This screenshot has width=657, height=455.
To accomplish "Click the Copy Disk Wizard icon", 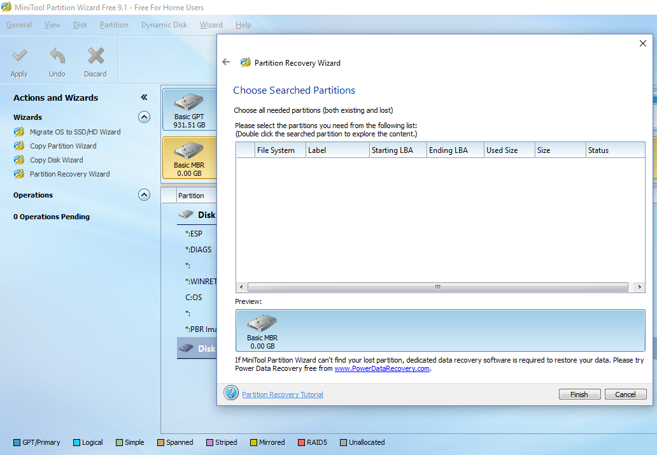I will [x=19, y=160].
